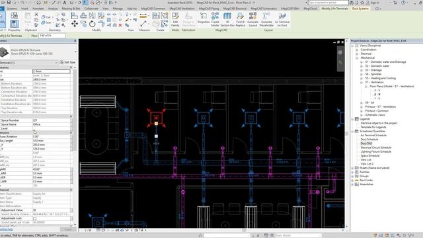Click the Adjustment Value field
The width and height of the screenshot is (423, 238).
pyautogui.click(x=52, y=210)
